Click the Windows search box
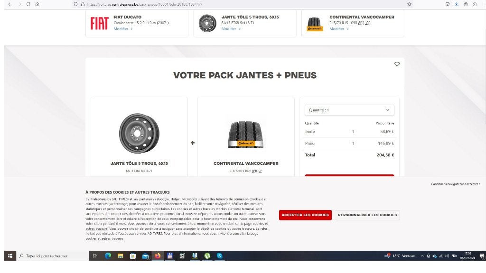Viewport: 486px width, 273px height. [x=52, y=255]
